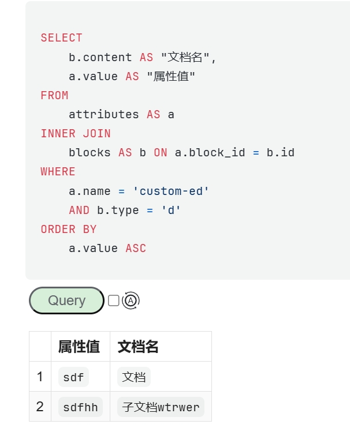Click the a.block_id = b.id join condition
This screenshot has height=432, width=350.
tap(234, 152)
